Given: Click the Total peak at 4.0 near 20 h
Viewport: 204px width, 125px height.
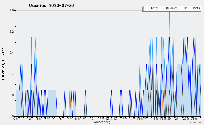Looking at the screenshot, I should coord(169,12).
